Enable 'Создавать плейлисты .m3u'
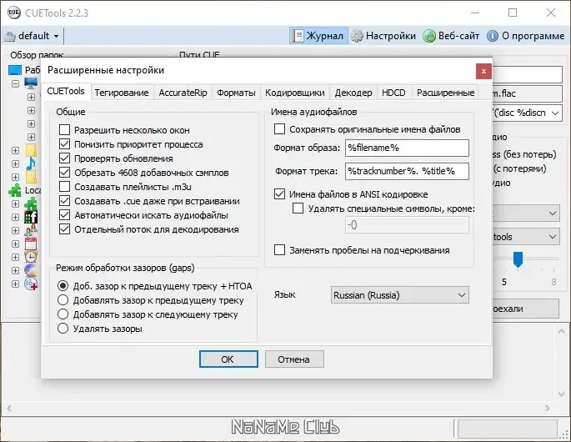The height and width of the screenshot is (442, 571). [64, 187]
